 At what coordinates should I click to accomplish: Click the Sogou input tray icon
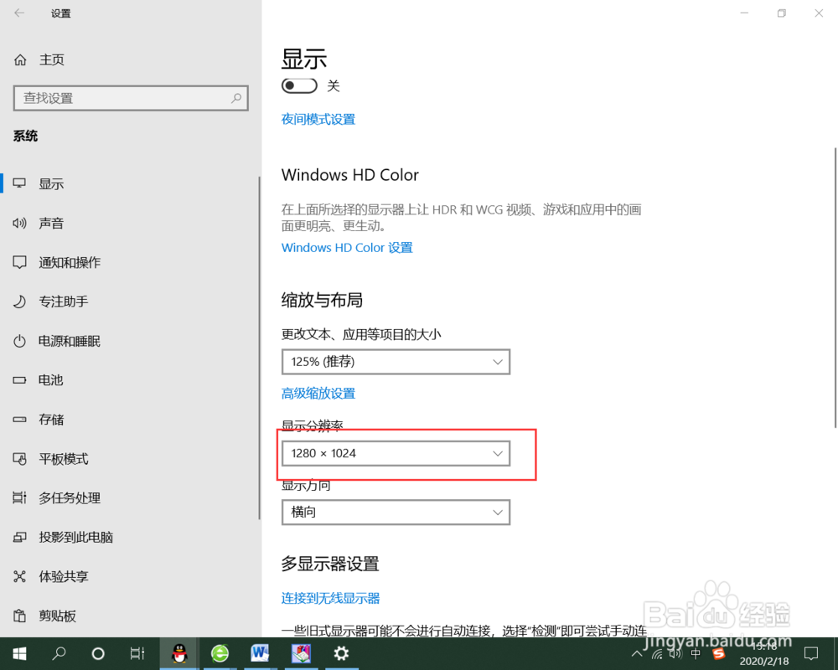coord(717,653)
